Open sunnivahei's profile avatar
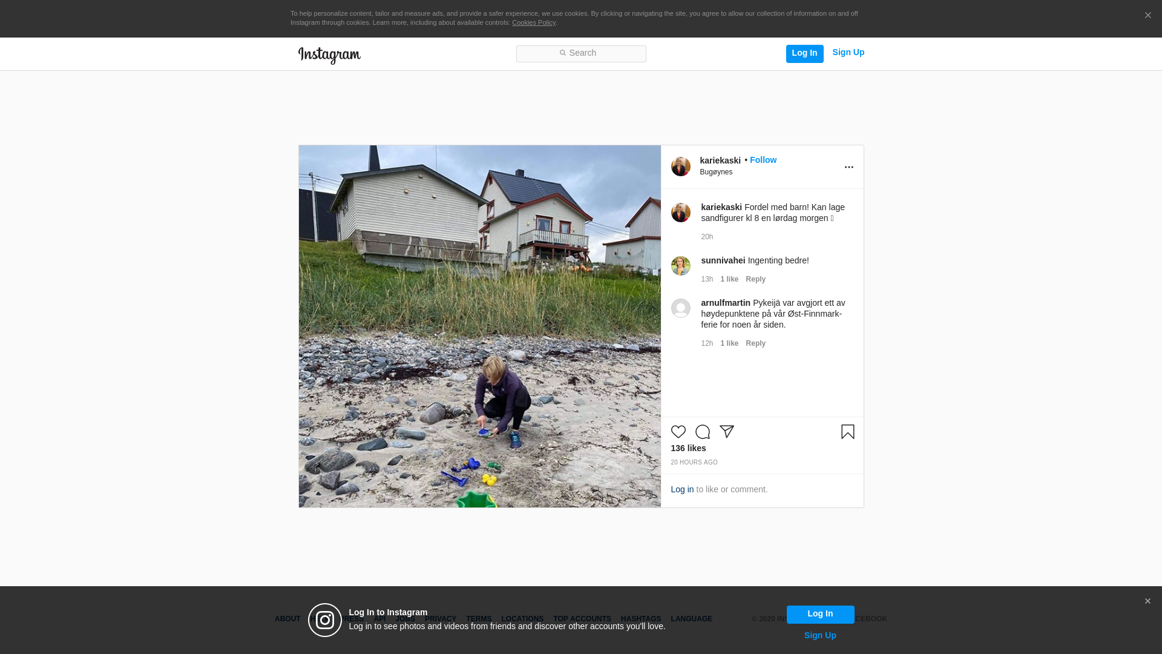1162x654 pixels. click(680, 266)
